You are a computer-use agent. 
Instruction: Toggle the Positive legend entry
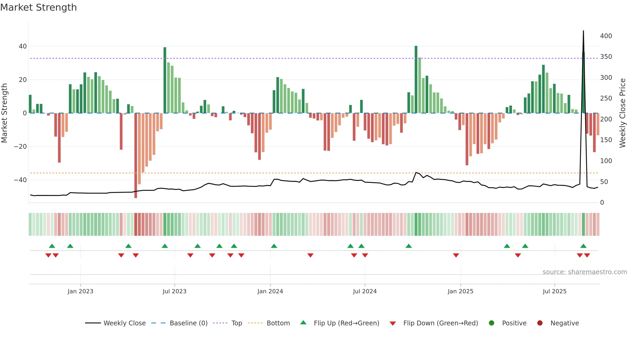[507, 323]
